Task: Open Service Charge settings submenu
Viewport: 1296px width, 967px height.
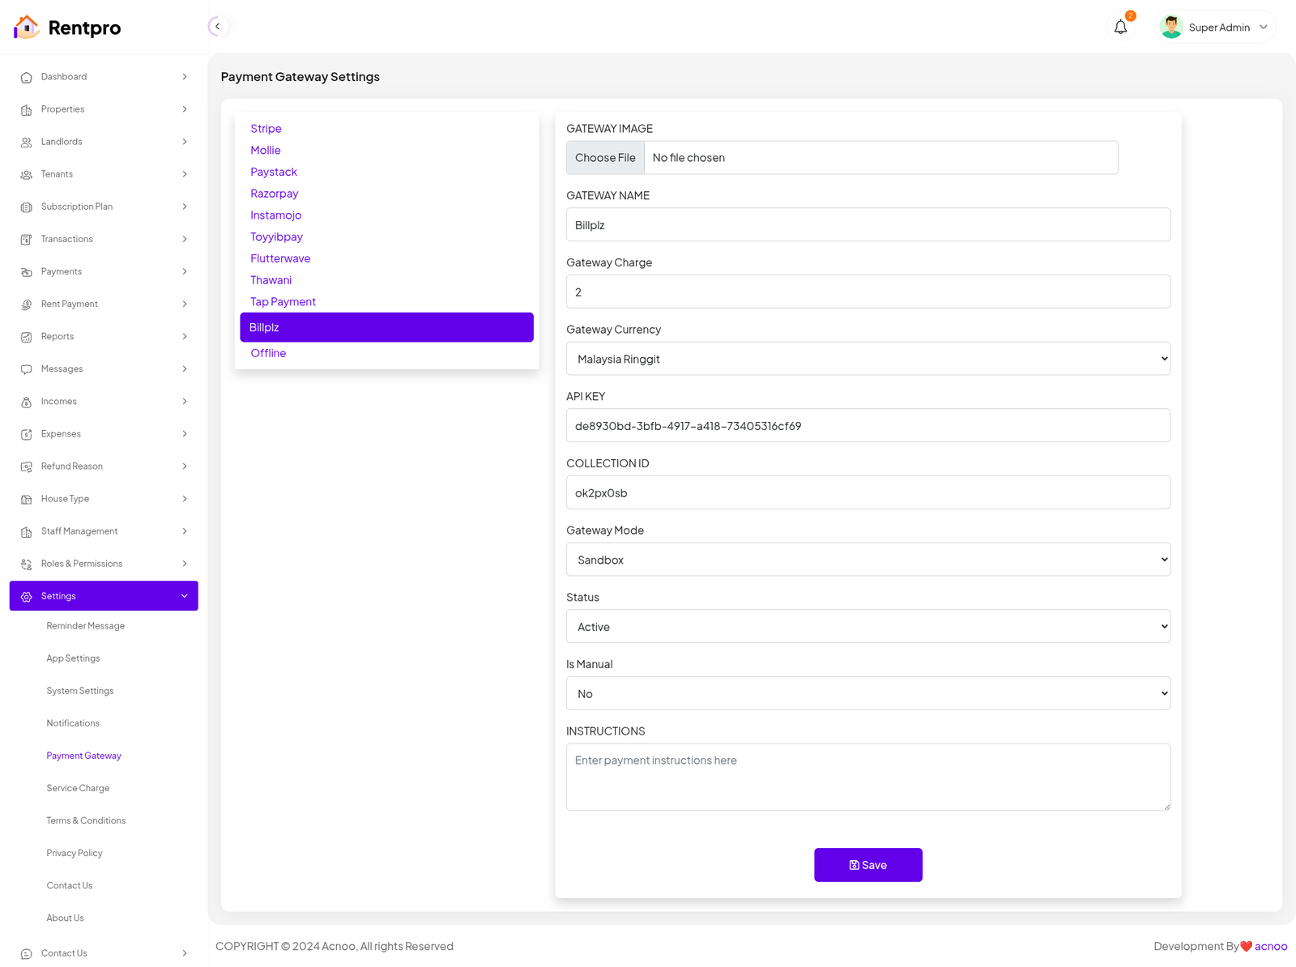Action: click(78, 788)
